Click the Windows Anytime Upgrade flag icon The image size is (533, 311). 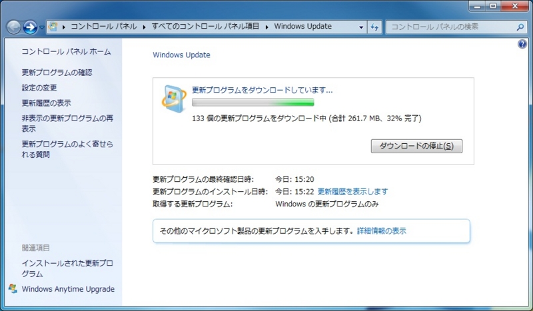pos(13,288)
